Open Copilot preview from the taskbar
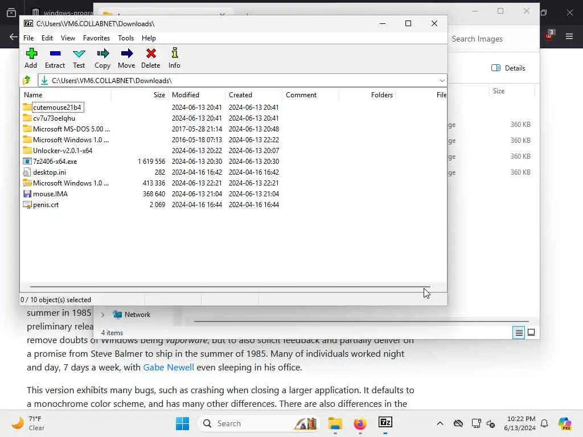 (565, 423)
